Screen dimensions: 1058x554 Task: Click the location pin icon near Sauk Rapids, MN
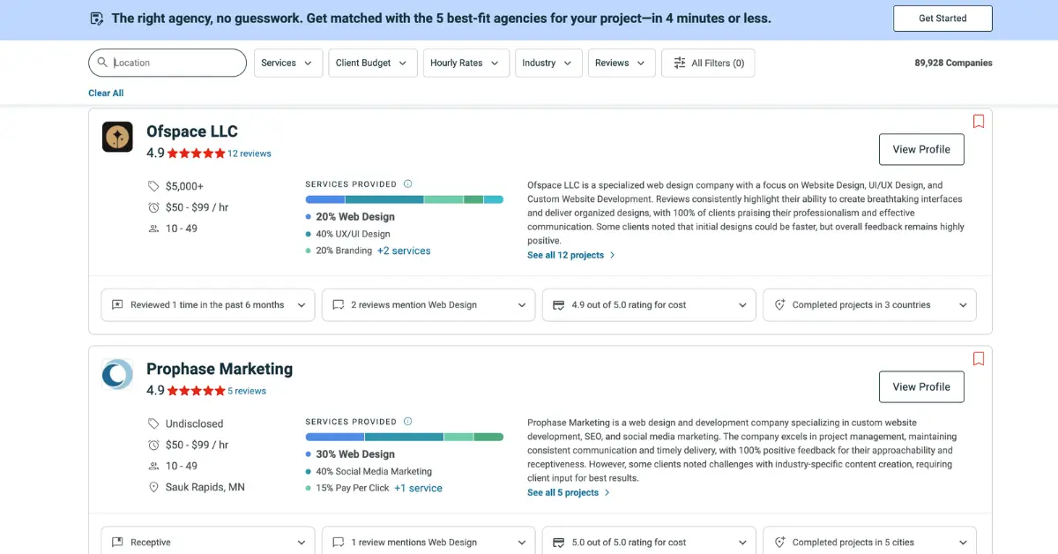pos(155,487)
